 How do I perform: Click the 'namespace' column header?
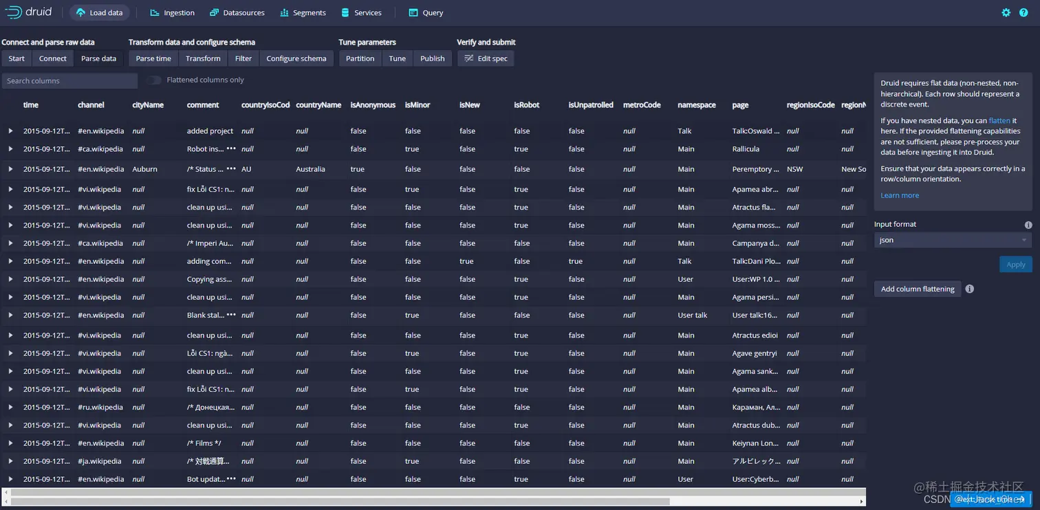click(x=697, y=105)
